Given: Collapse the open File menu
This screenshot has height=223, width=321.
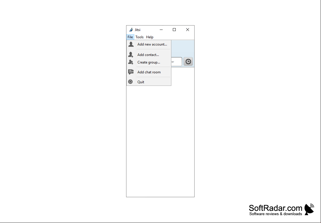Looking at the screenshot, I should click(130, 37).
